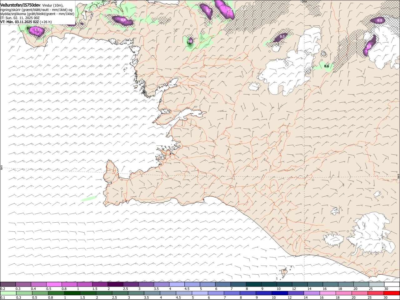Viewport: 400px width, 300px height.
Task: Pick the white top legend swatch labeled 30
Action: click(392, 284)
